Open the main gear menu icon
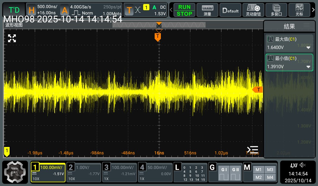318x186 pixels. click(x=15, y=172)
